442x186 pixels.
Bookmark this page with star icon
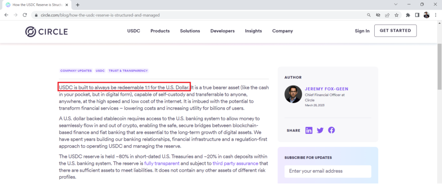396,15
